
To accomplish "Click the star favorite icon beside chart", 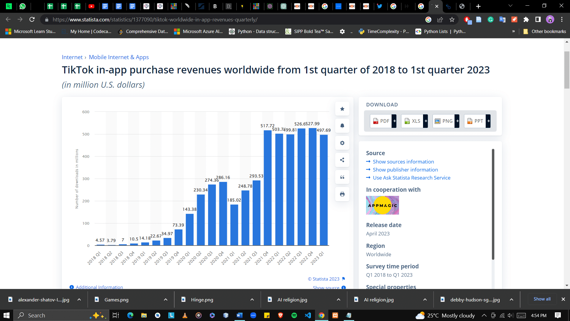I will click(x=342, y=109).
